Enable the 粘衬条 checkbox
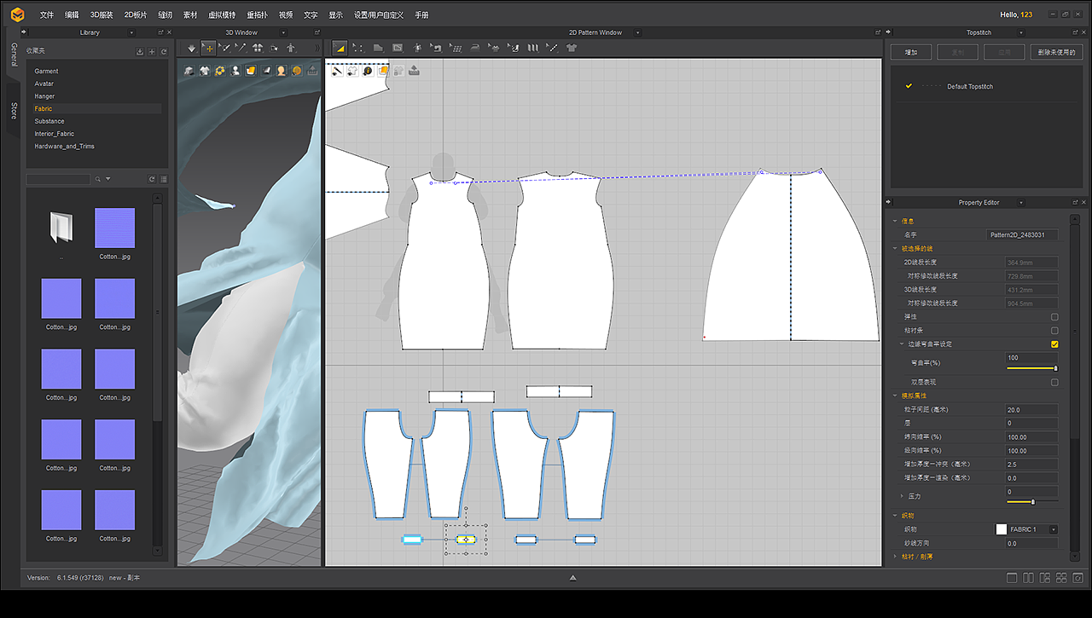1092x618 pixels. coord(1054,331)
